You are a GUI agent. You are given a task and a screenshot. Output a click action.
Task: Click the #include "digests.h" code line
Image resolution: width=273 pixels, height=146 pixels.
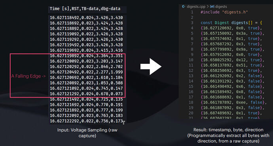224,12
